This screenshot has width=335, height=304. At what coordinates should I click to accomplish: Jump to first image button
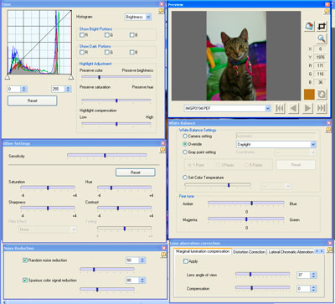click(280, 108)
